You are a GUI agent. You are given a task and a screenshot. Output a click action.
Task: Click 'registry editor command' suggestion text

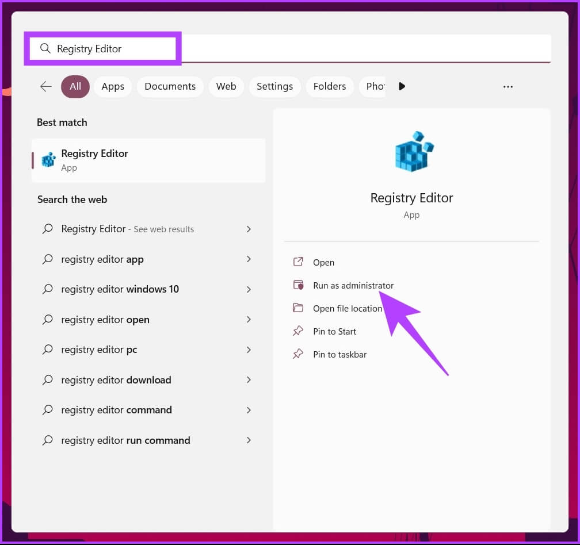pyautogui.click(x=116, y=410)
